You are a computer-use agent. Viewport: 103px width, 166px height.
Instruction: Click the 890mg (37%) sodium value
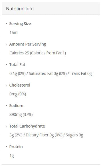pyautogui.click(x=21, y=114)
